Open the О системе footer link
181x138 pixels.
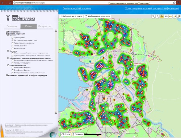point(9,125)
